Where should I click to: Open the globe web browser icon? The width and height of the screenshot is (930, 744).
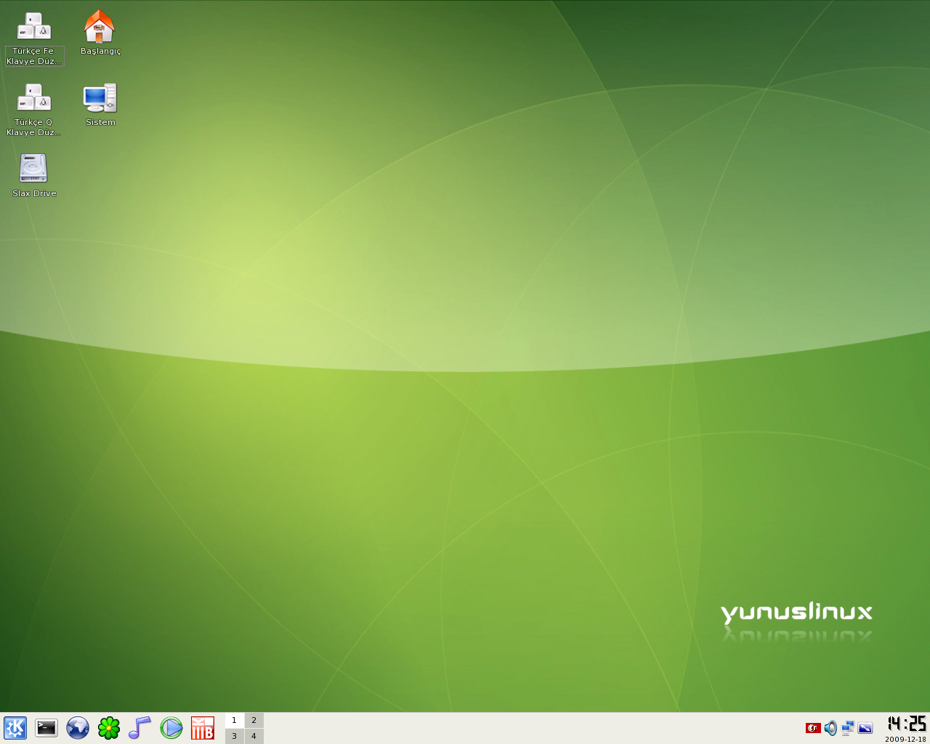[78, 727]
